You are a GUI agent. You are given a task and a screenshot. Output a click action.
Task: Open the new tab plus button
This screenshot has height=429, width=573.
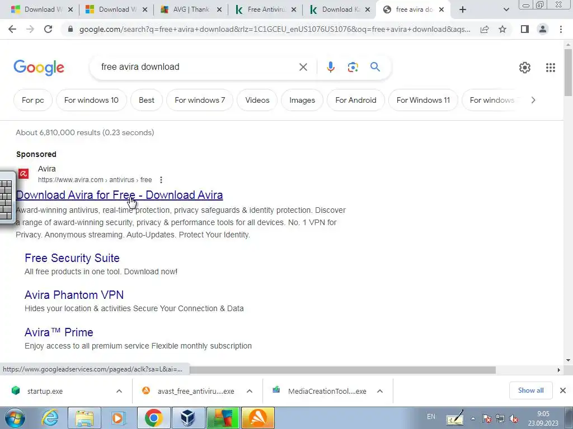pos(463,9)
